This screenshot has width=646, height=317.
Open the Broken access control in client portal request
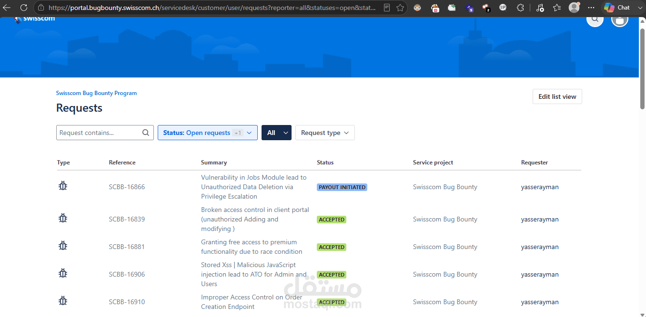pos(255,219)
